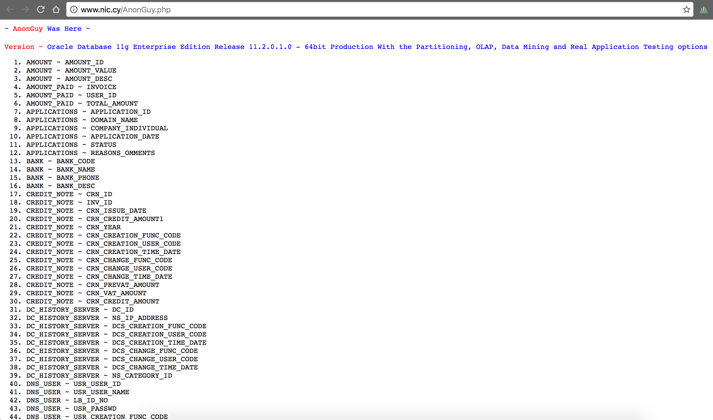Focus the address bar showing www.nic.cy/AnonGuy.php

(x=379, y=10)
